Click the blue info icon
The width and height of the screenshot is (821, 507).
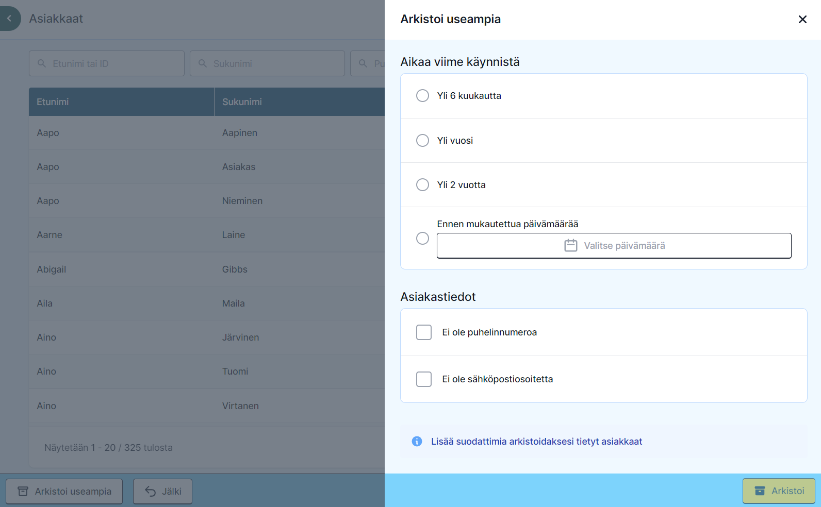(417, 441)
